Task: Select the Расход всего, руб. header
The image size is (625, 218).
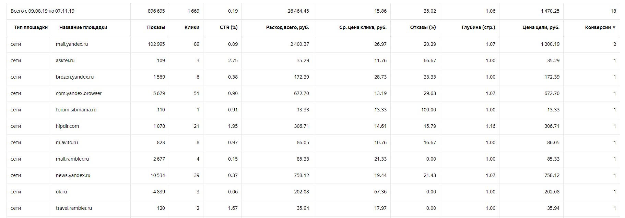Action: [x=287, y=27]
